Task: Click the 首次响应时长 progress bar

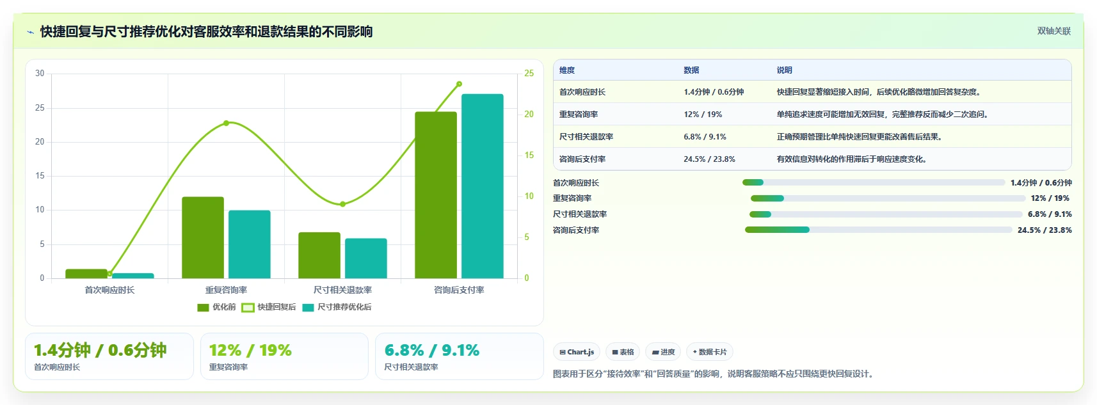Action: [x=873, y=182]
